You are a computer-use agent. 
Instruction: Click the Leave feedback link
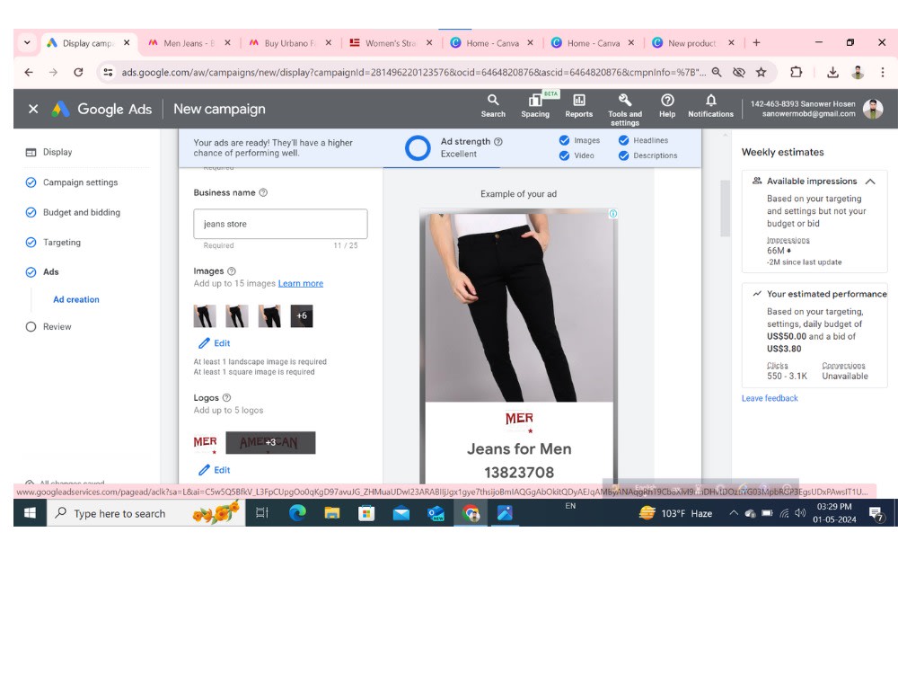770,398
